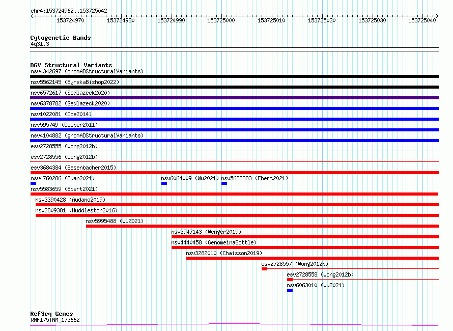Open variant nsv4104882 (gnomADStructuralVariants)

pos(87,135)
